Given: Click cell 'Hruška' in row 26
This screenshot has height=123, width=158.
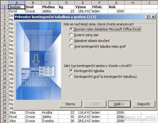Looking at the screenshot, I should (50, 112).
